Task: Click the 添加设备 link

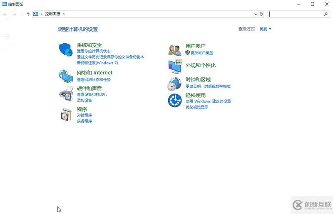Action: [84, 100]
